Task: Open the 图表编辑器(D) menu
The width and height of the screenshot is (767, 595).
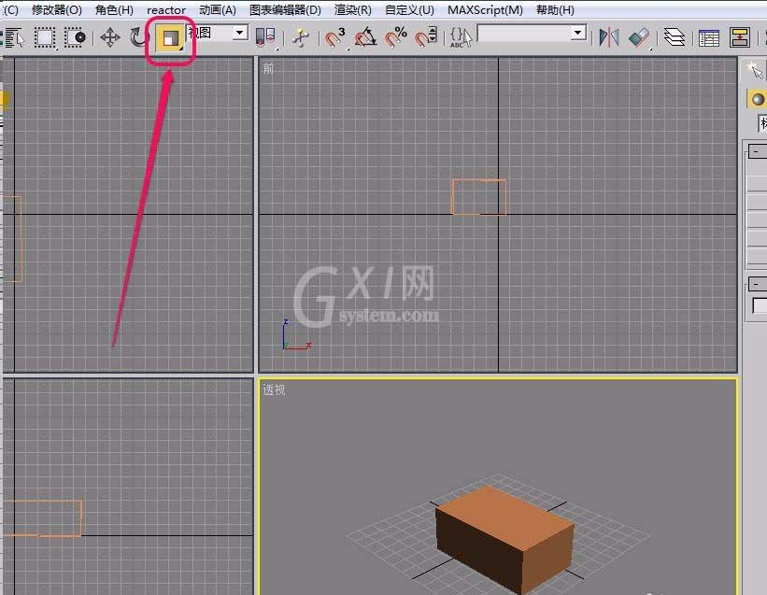Action: (285, 9)
